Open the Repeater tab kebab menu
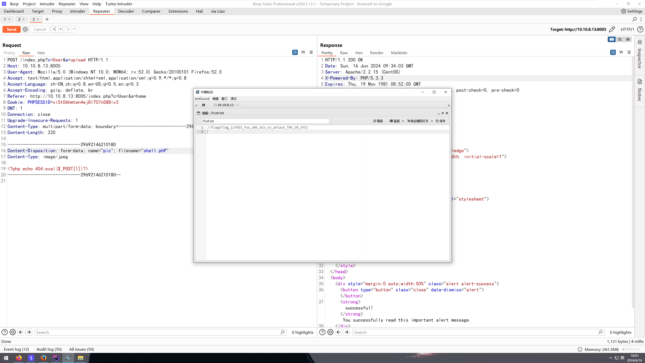 point(641,19)
